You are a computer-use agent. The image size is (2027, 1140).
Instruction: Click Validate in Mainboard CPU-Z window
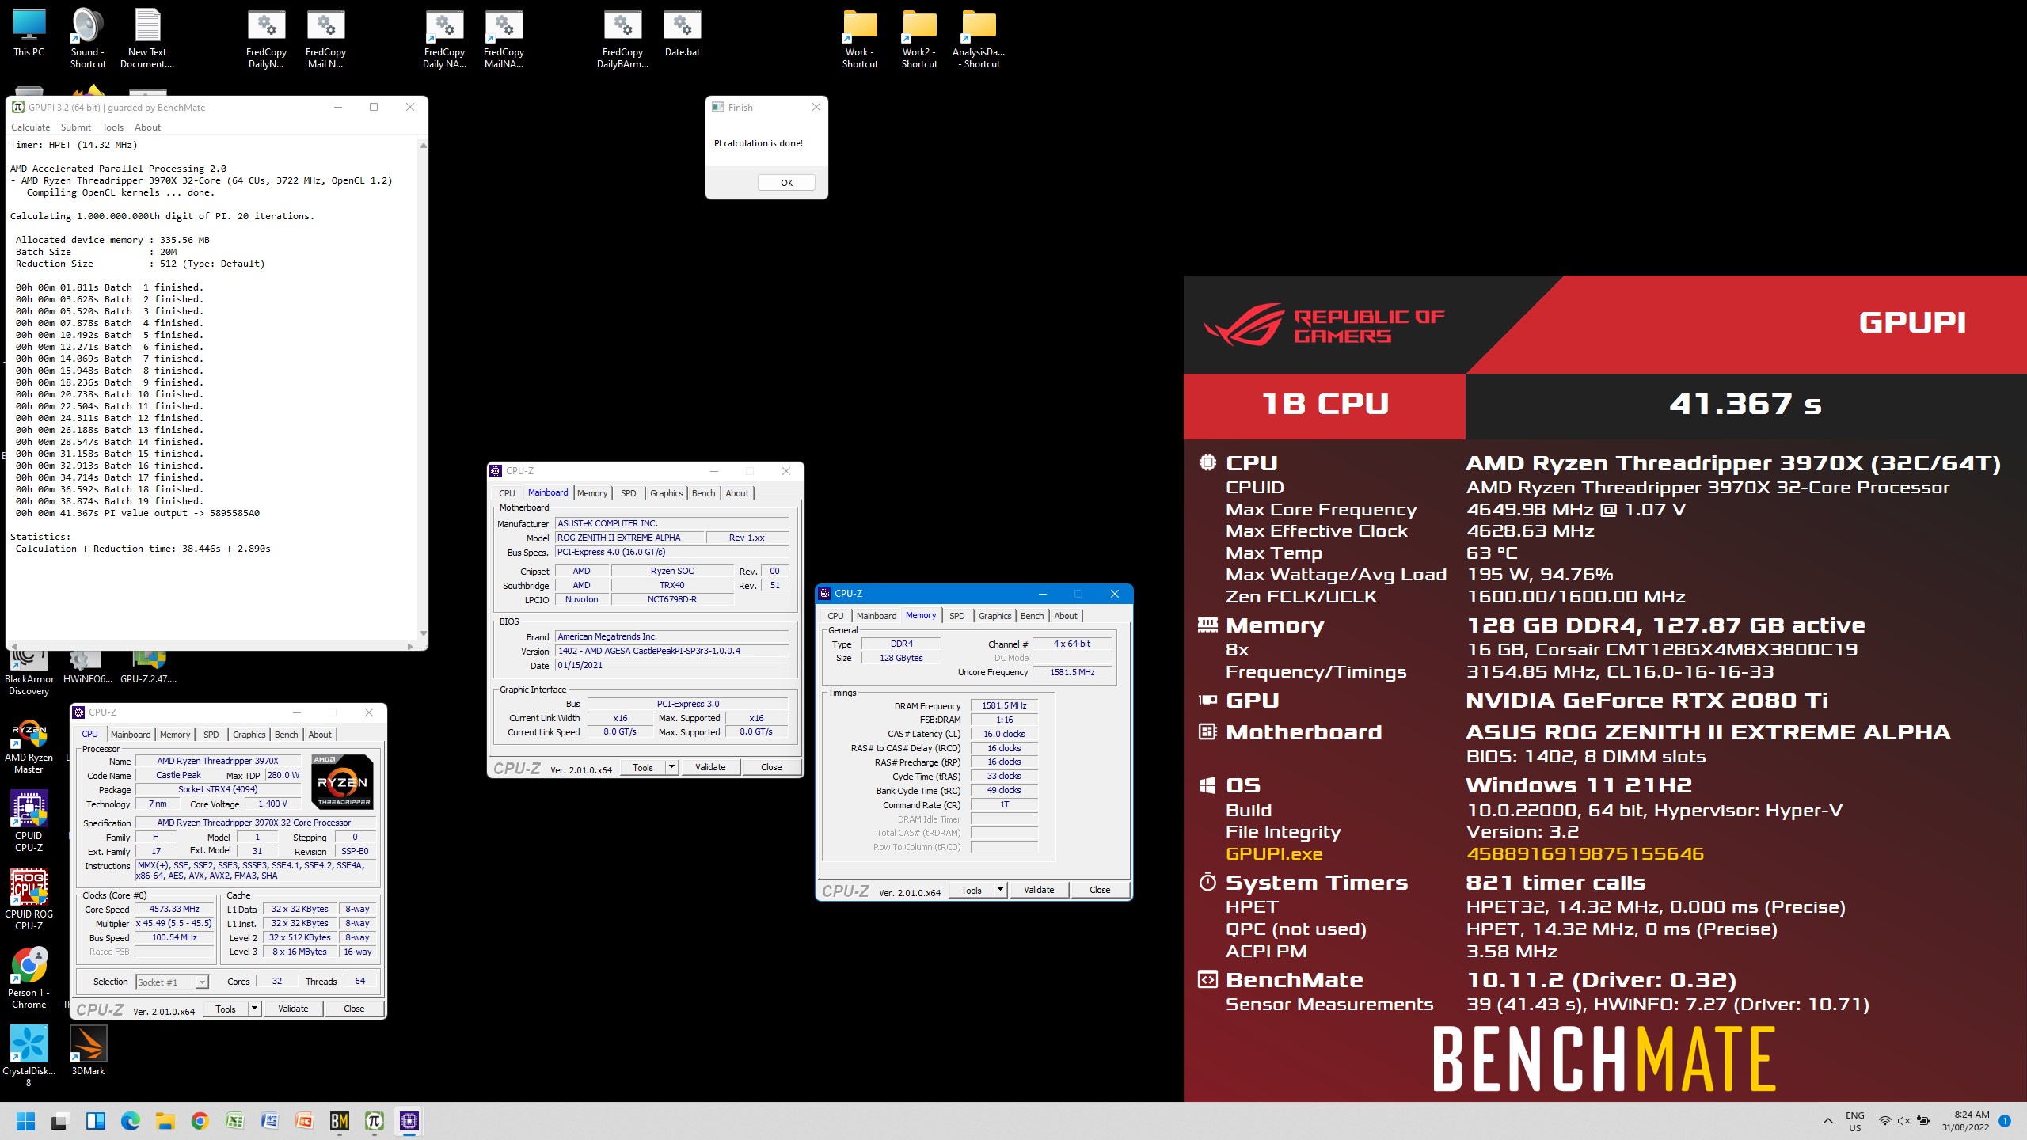[710, 767]
